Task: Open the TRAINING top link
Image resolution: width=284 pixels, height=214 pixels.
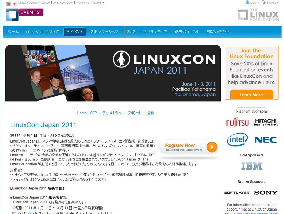Action: point(83,3)
